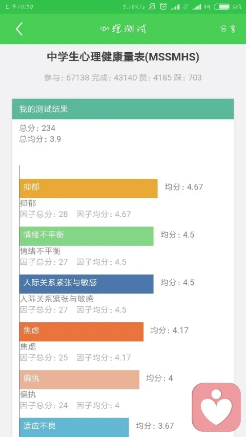Screen dimensions: 246x437
Task: Tap the 总分: 234 score text
Action: (37, 128)
